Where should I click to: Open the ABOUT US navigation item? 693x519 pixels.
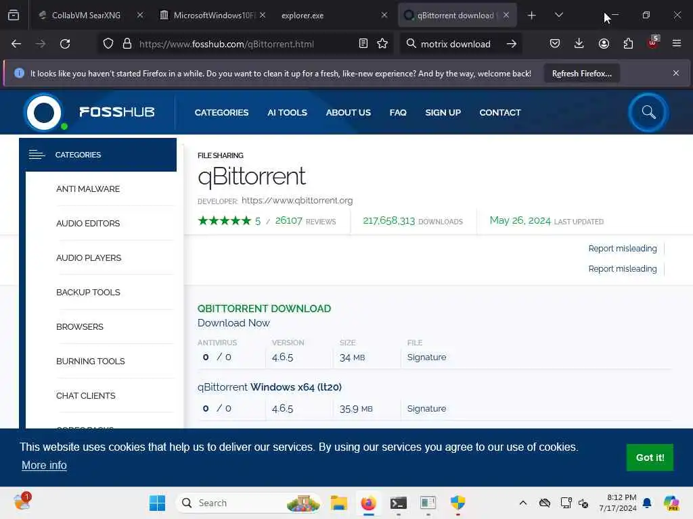(x=349, y=113)
